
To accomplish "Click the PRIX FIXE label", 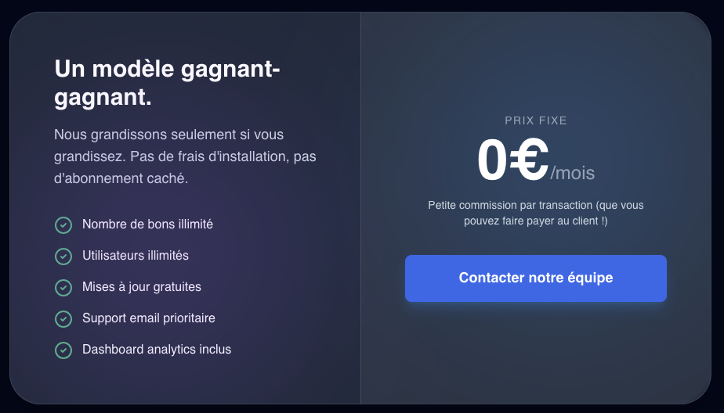I will tap(536, 121).
